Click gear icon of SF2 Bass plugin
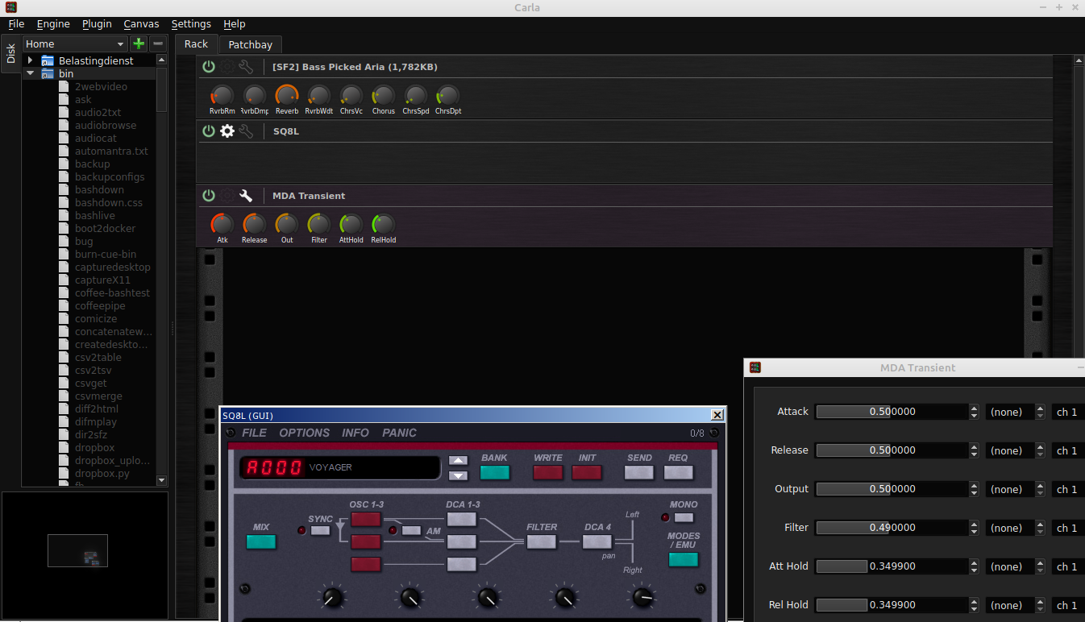The width and height of the screenshot is (1085, 622). (227, 67)
